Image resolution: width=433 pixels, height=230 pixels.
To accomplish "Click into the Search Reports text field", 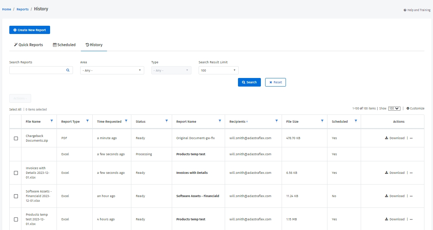I will pos(38,70).
